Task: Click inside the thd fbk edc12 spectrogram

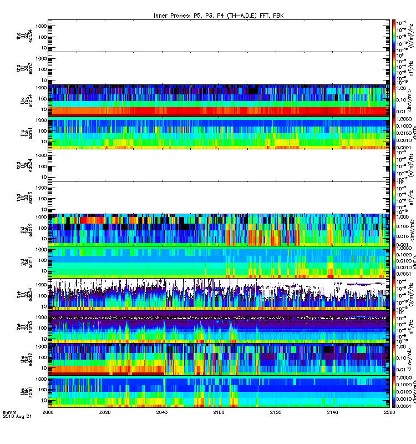Action: pos(219,230)
